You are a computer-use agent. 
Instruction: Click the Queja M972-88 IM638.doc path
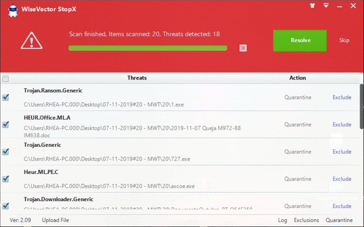click(132, 131)
